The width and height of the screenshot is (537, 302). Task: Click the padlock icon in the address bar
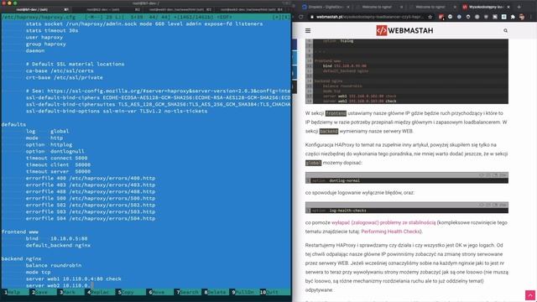click(312, 17)
